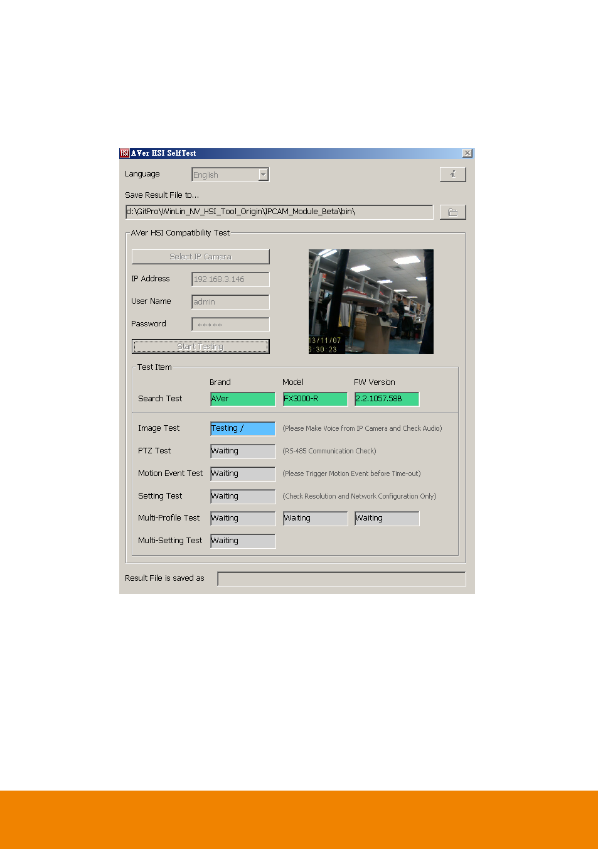
Task: Click the third Multi-Profile Test Waiting box
Action: [387, 518]
